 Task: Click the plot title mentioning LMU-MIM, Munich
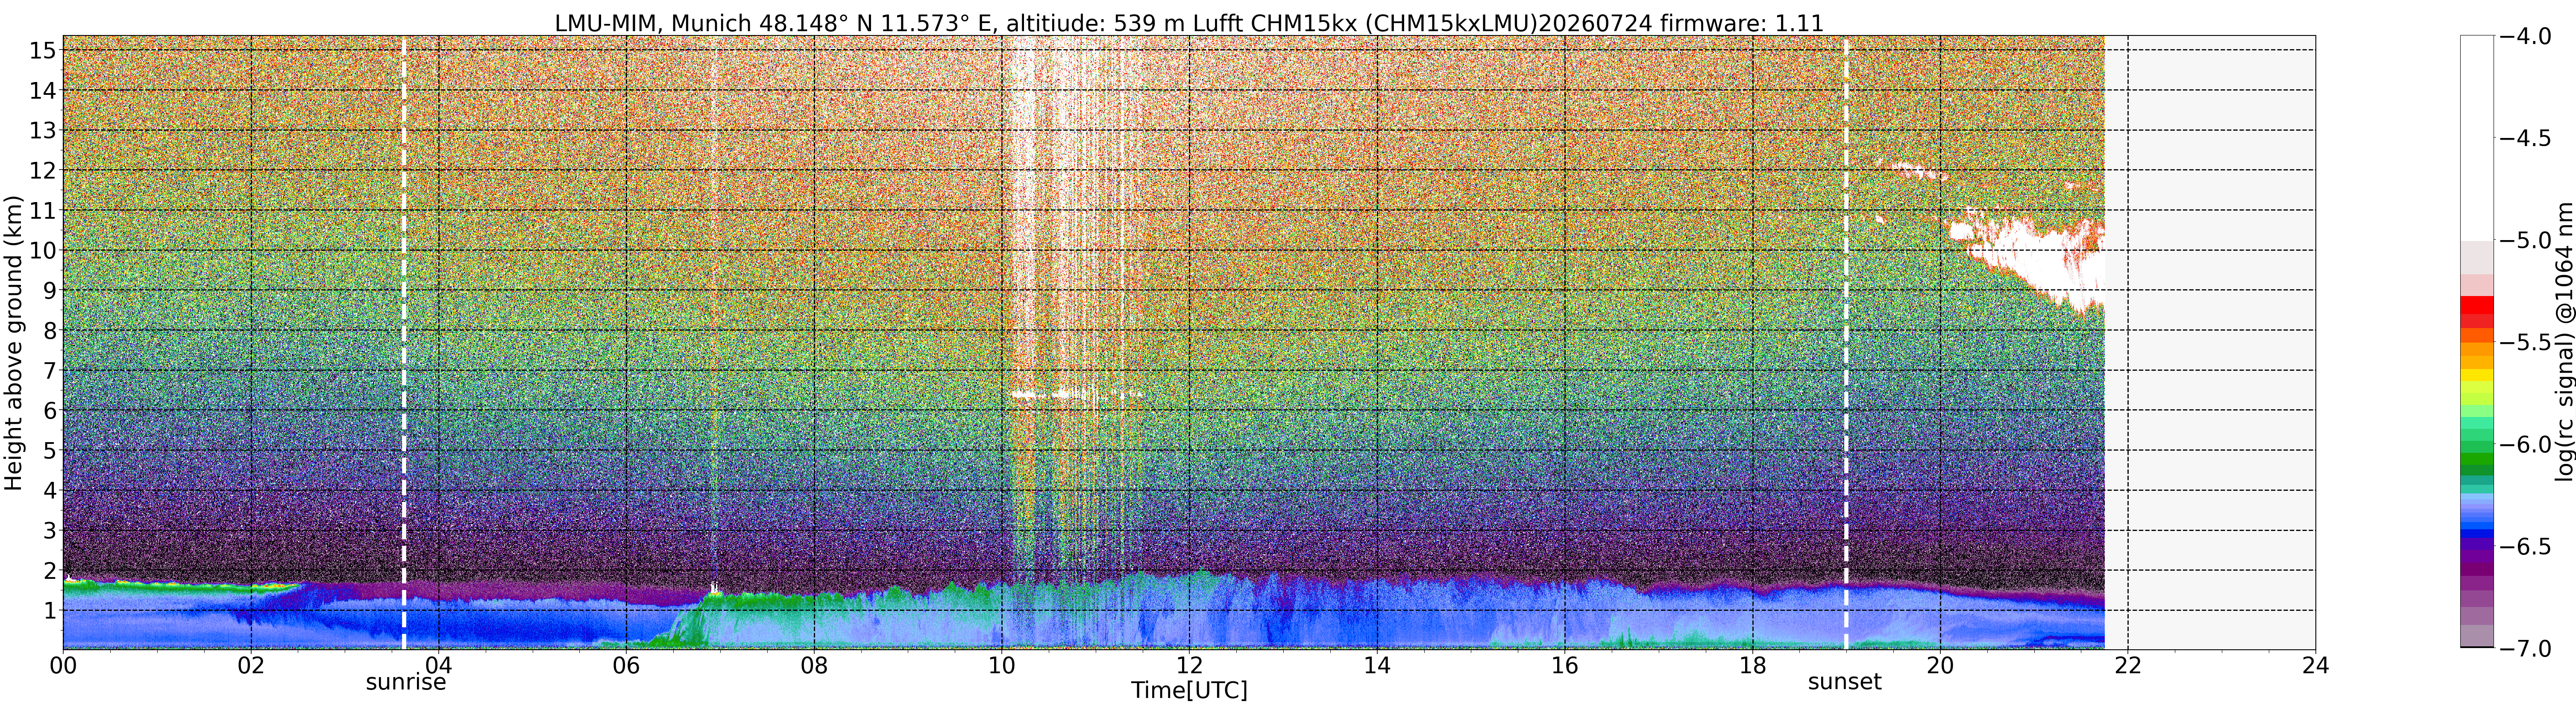[x=1189, y=22]
